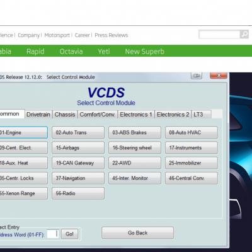This screenshot has height=252, width=252.
Task: Click the VCDS window monitor icon button
Action: [x=197, y=76]
